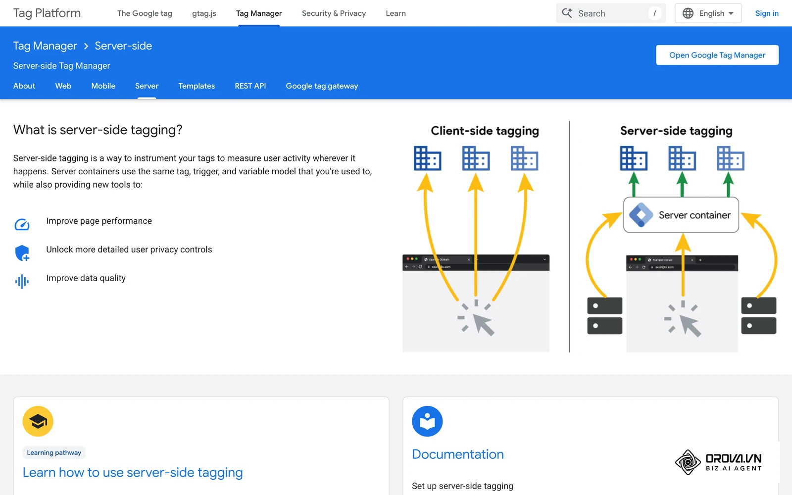Click Sign in

[x=767, y=13]
